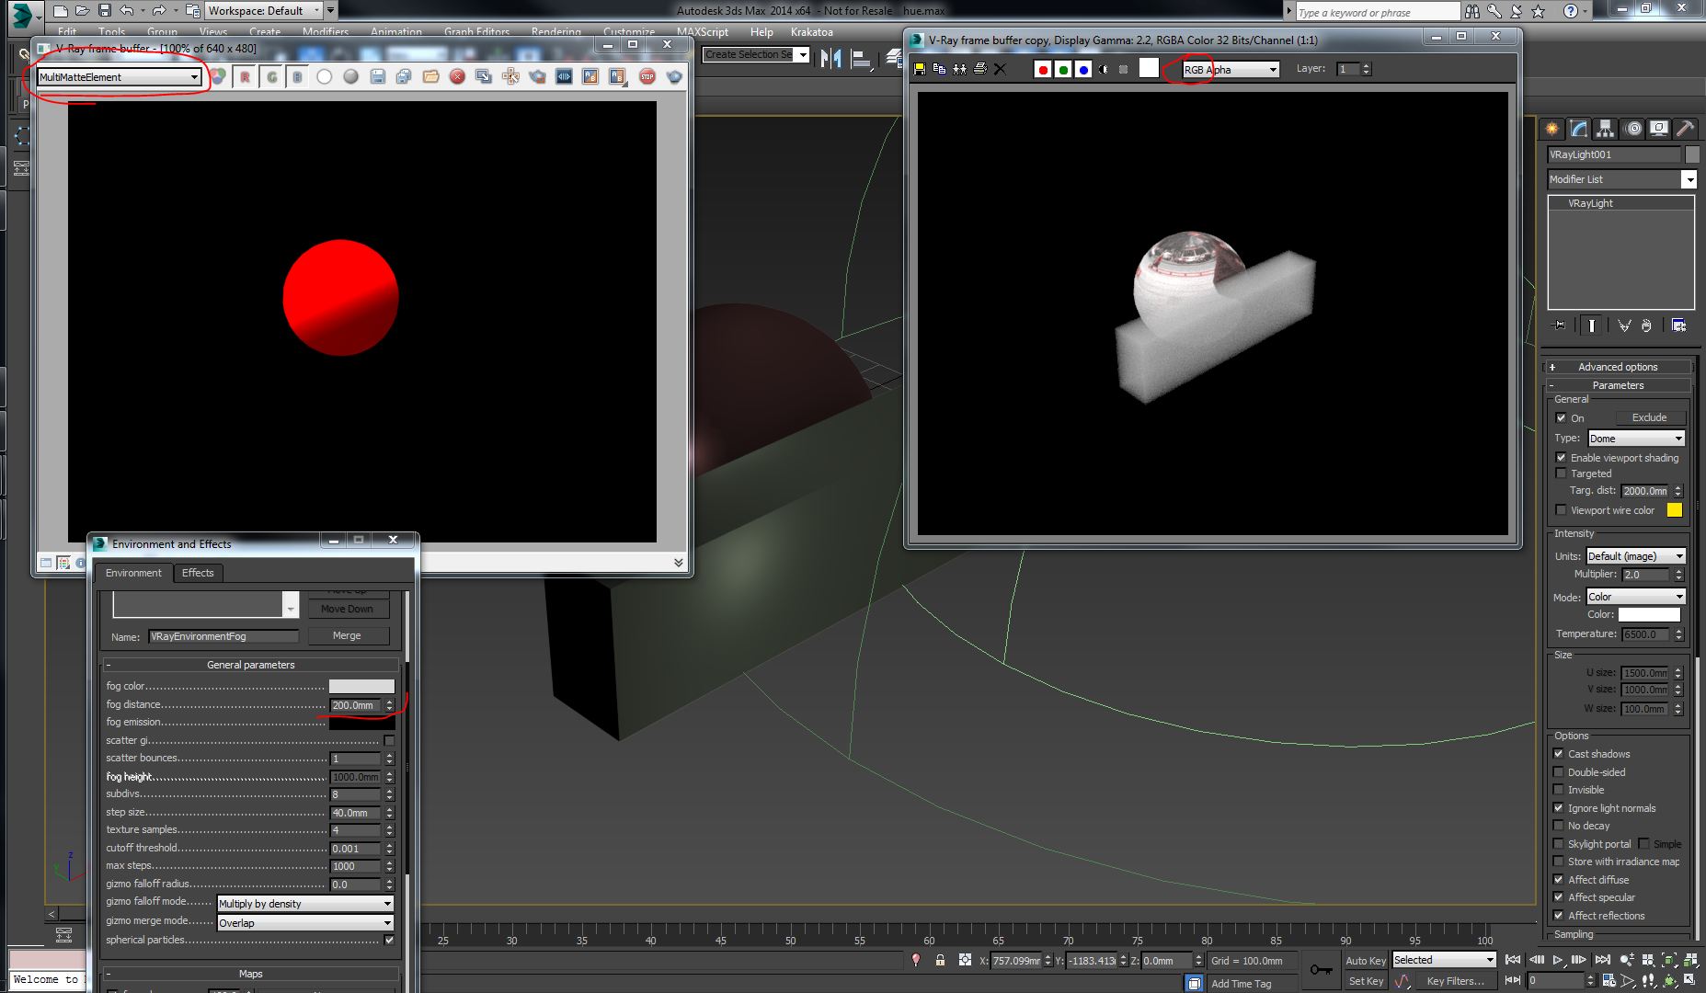Viewport: 1706px width, 993px height.
Task: Open the RGB Alpha channel dropdown
Action: (1231, 69)
